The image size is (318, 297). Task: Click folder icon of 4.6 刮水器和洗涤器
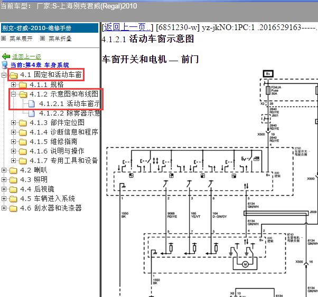pyautogui.click(x=13, y=208)
